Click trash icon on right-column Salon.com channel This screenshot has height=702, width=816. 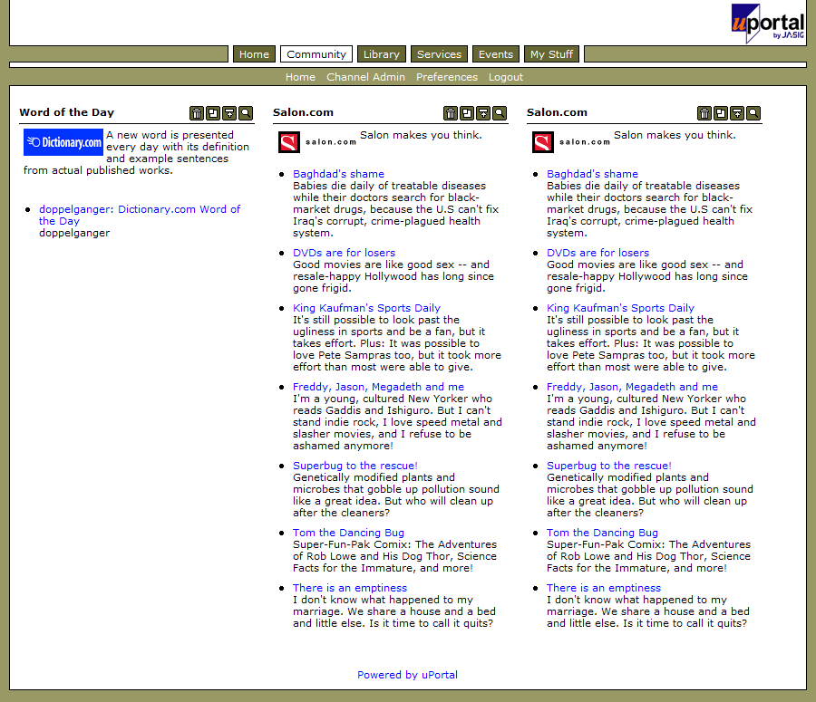coord(704,113)
